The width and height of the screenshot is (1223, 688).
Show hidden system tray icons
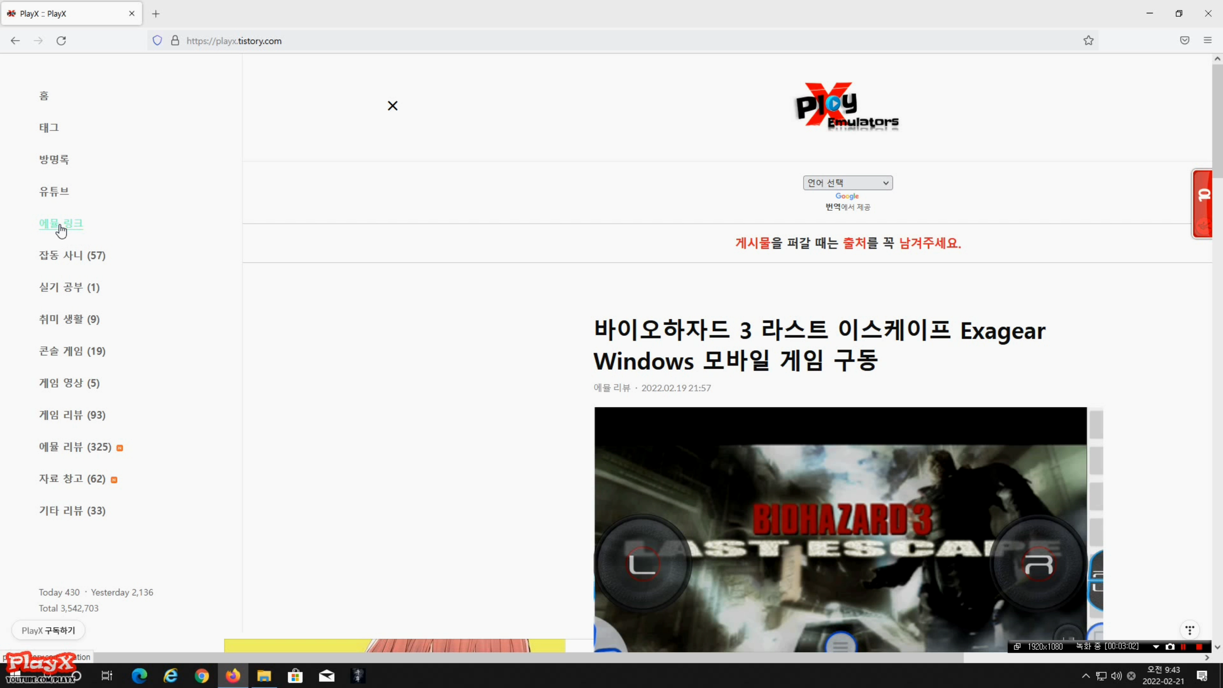click(1085, 676)
